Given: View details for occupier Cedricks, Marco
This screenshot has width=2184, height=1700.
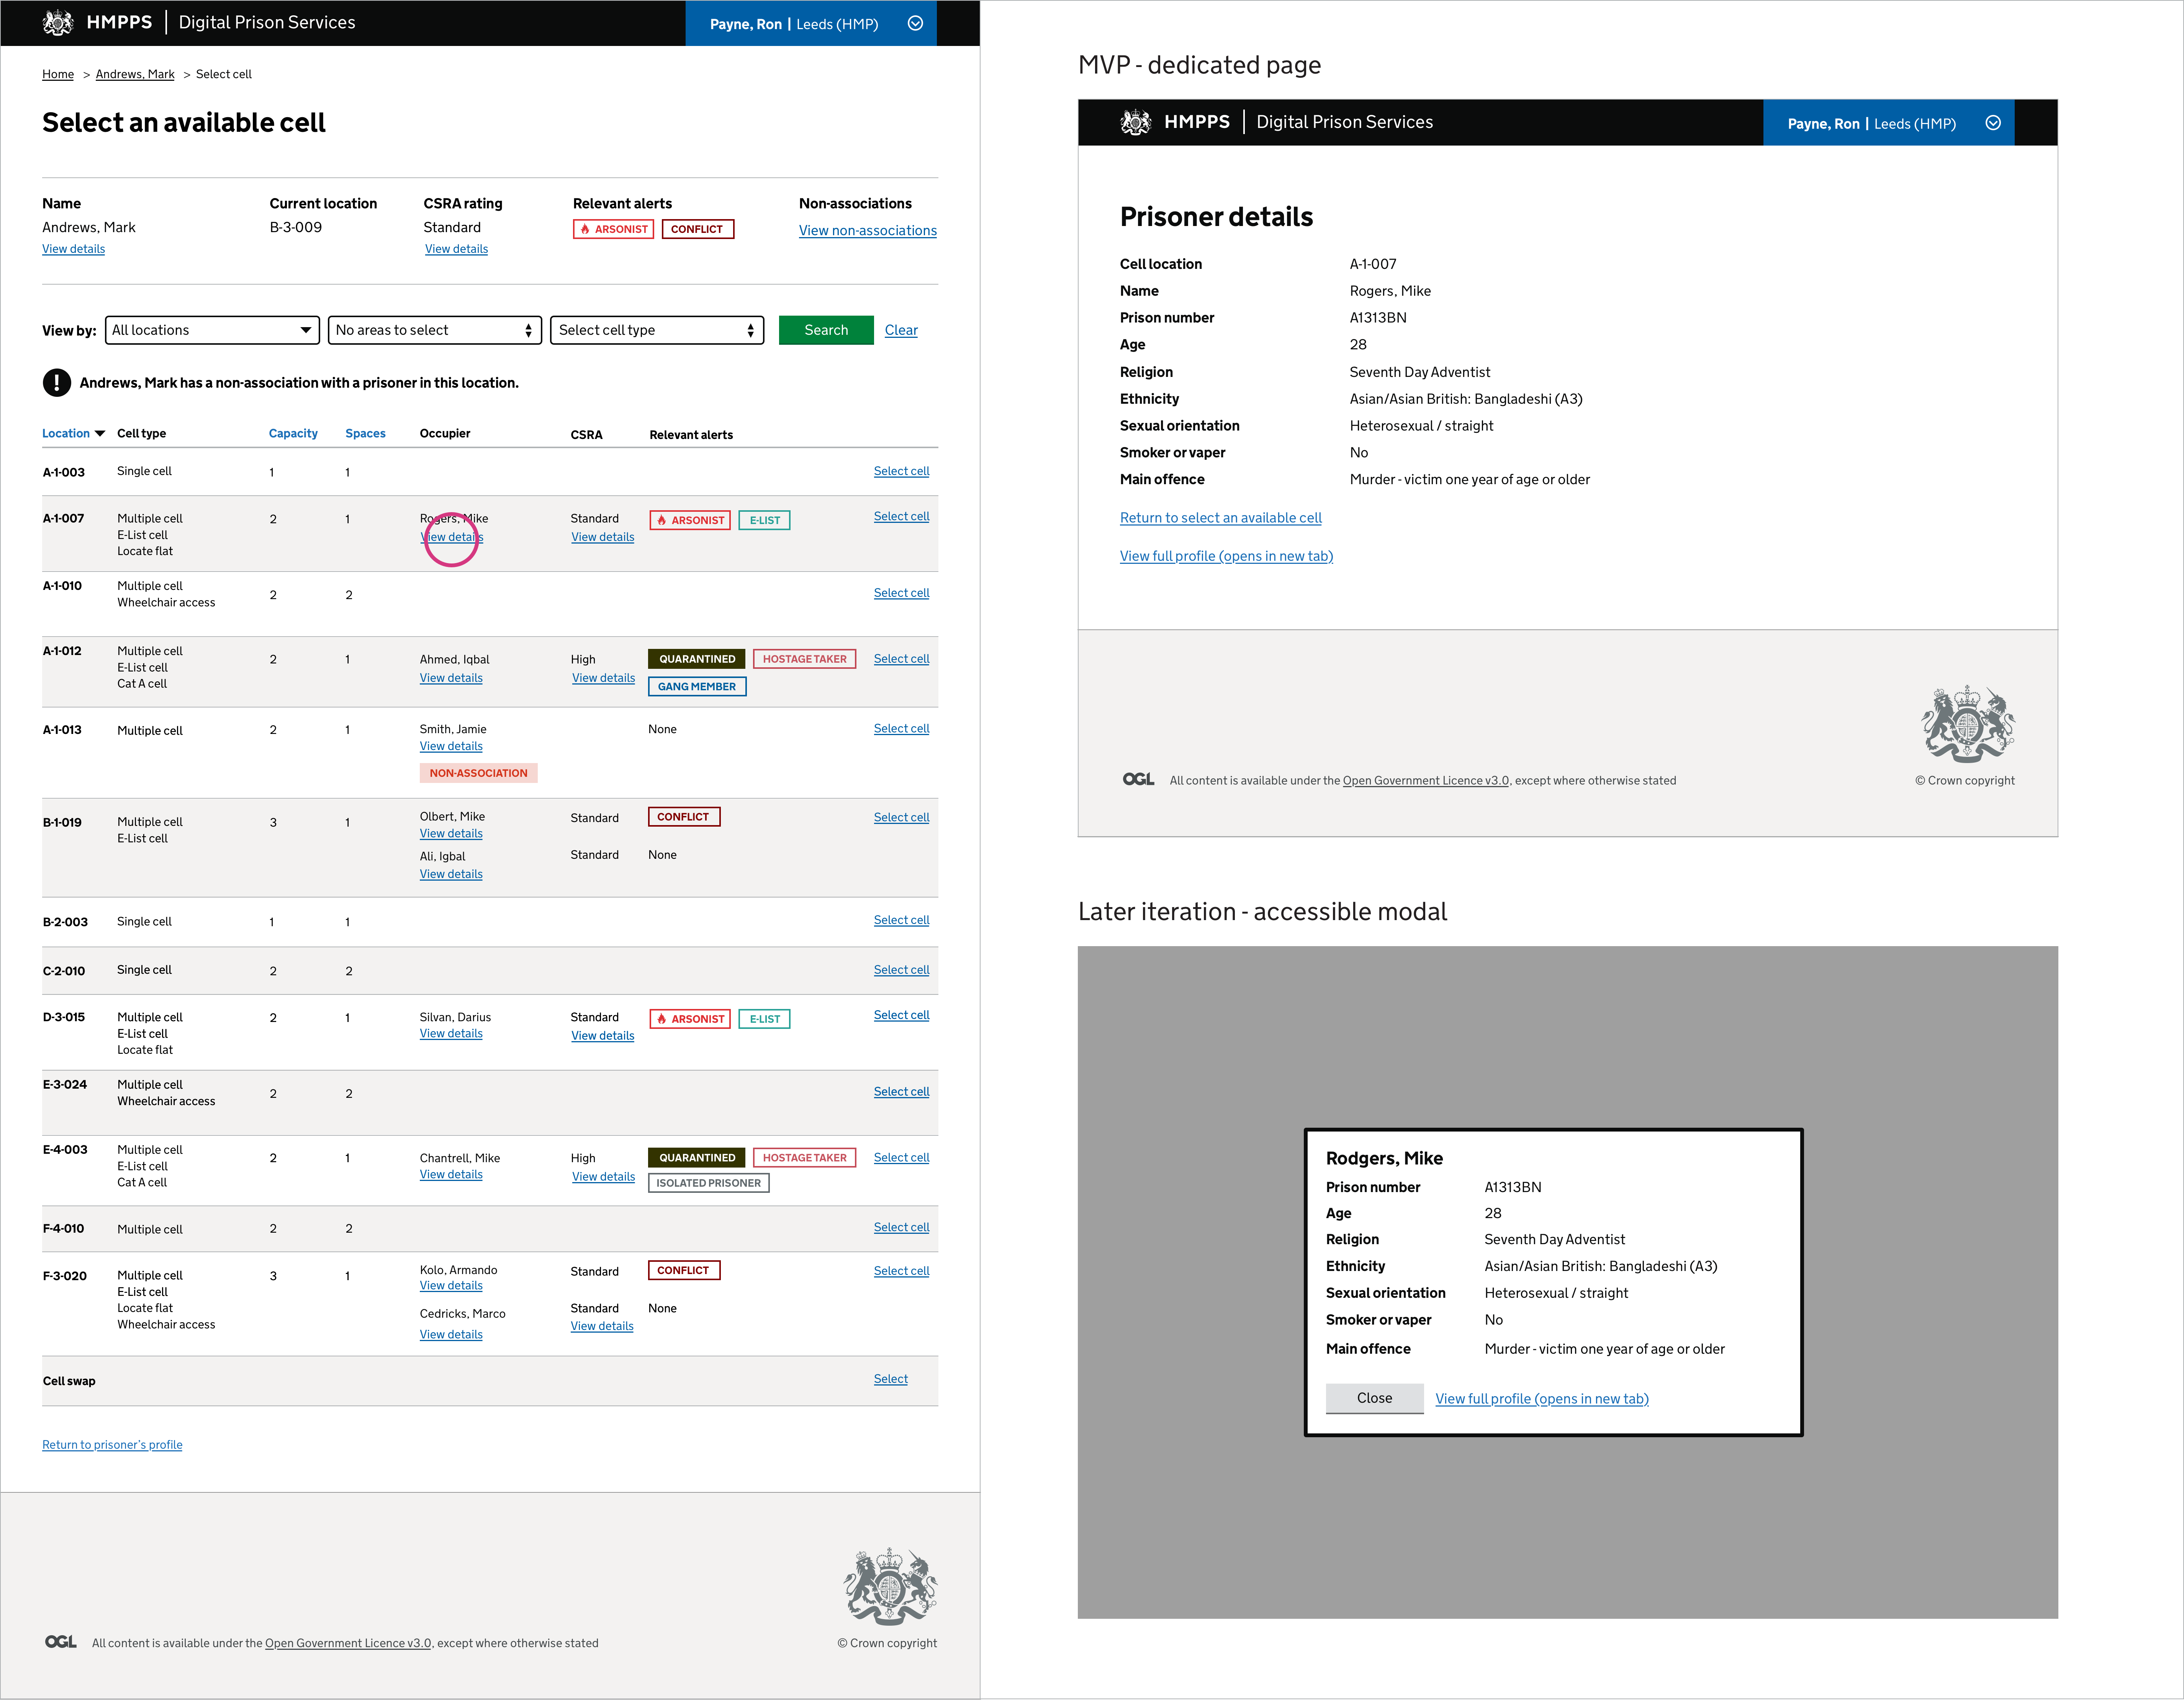Looking at the screenshot, I should click(x=451, y=1334).
